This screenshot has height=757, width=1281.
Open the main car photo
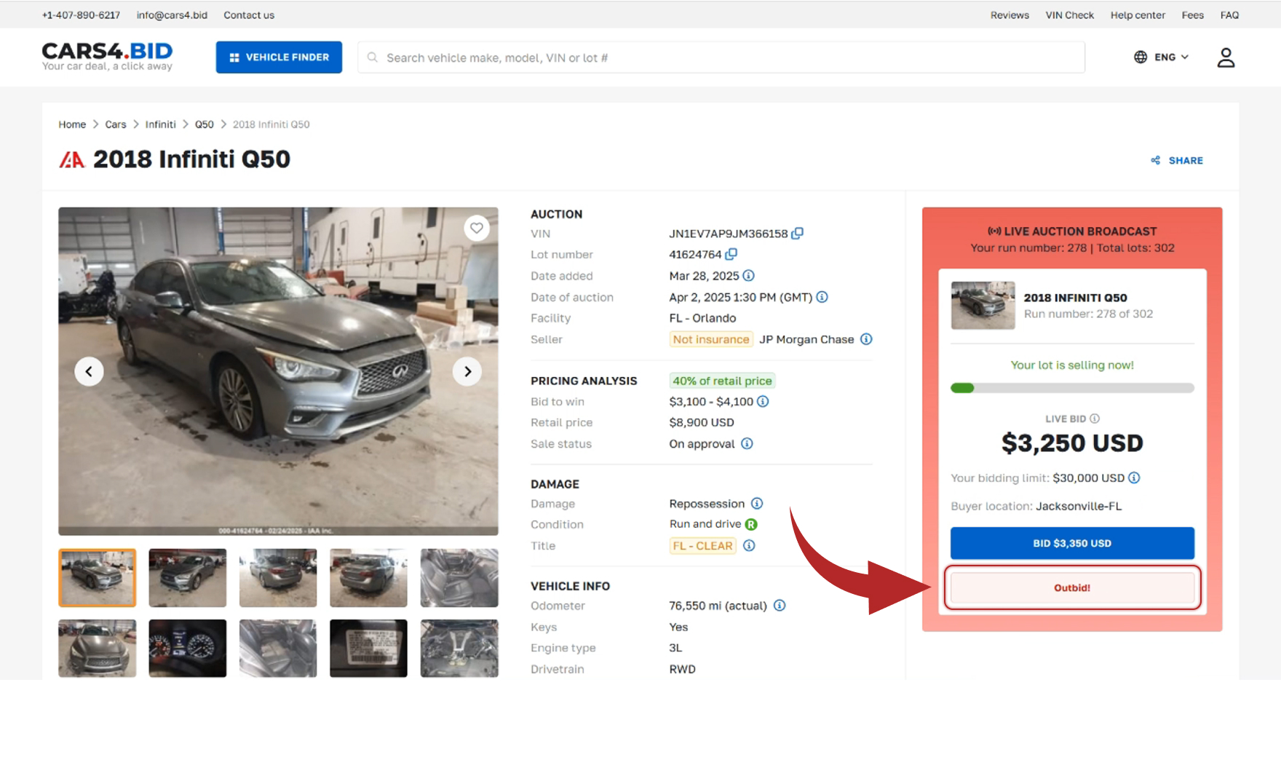coord(278,371)
